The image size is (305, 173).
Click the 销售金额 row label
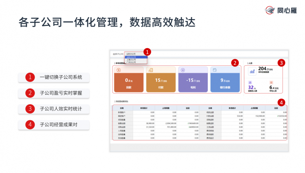pyautogui.click(x=122, y=123)
